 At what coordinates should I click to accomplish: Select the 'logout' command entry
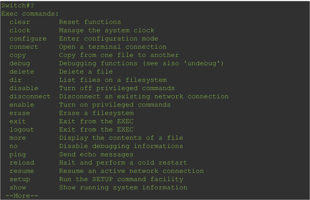tap(22, 130)
